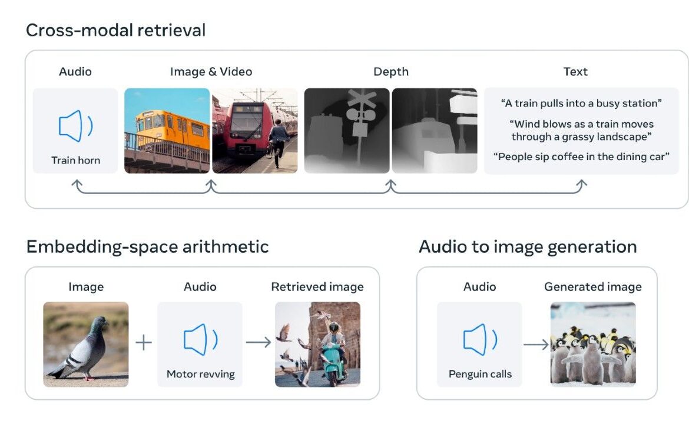
Task: Click the Train horn speaker icon
Action: point(75,126)
